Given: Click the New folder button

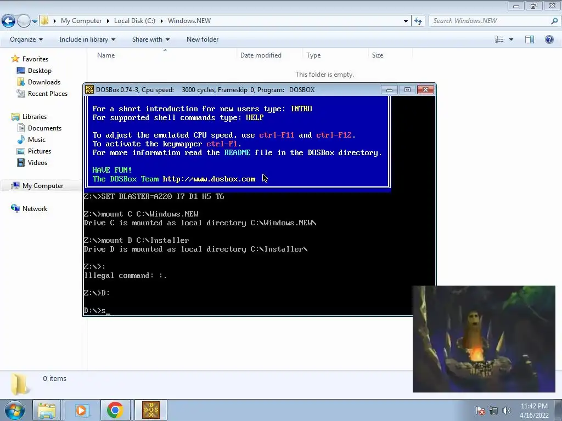Looking at the screenshot, I should click(203, 39).
